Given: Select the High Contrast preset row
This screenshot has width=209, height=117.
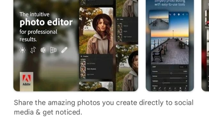Looking at the screenshot, I should coord(127,37).
